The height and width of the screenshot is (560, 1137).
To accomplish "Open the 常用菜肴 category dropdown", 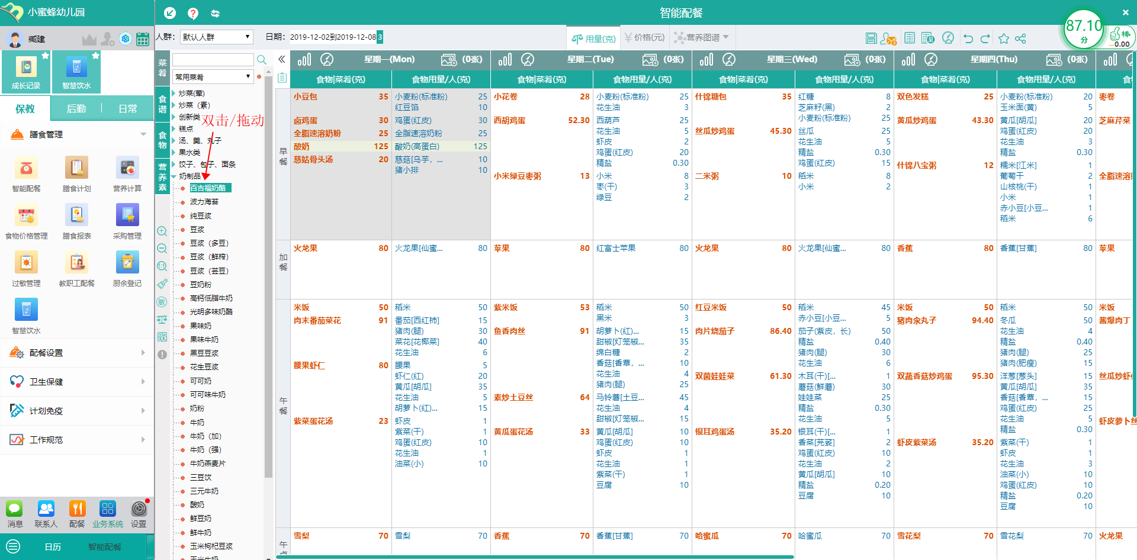I will tap(213, 77).
